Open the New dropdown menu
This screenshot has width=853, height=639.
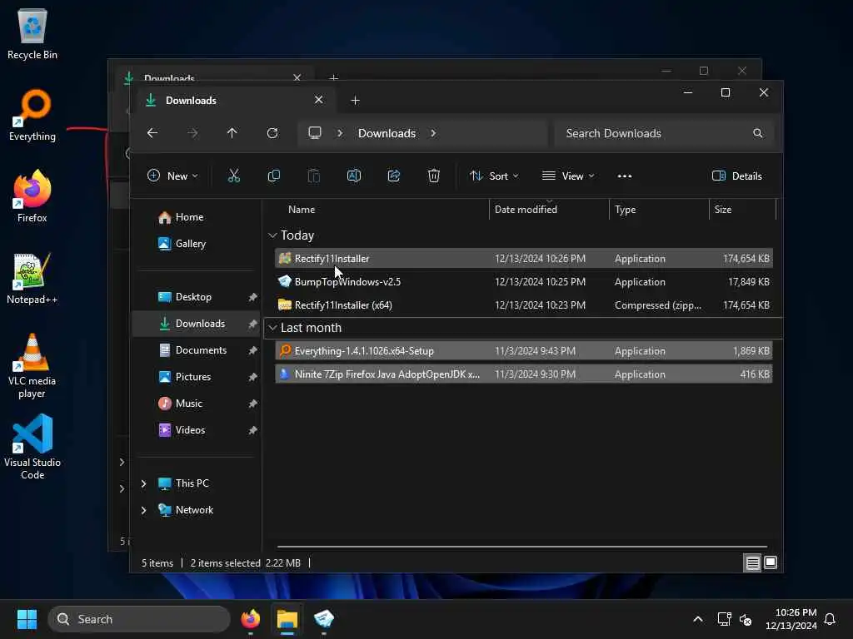[x=173, y=176]
